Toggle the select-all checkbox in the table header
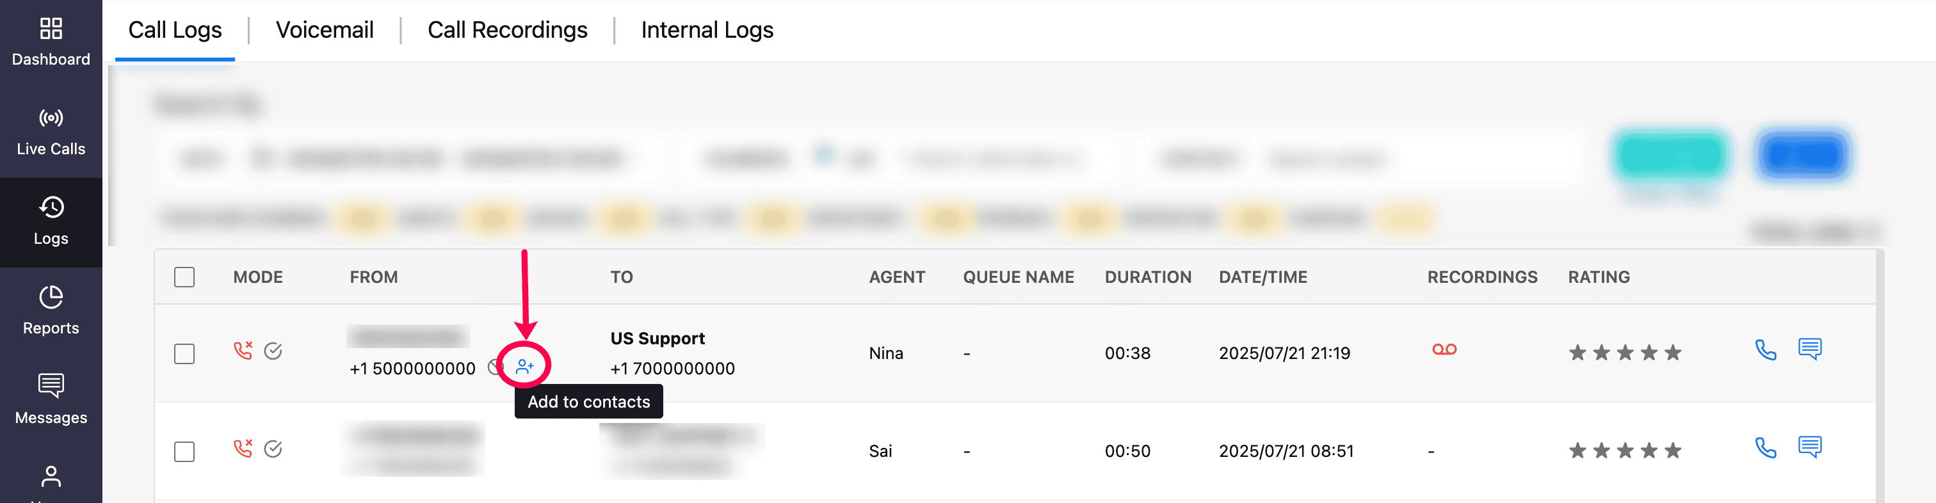1936x503 pixels. coord(184,277)
